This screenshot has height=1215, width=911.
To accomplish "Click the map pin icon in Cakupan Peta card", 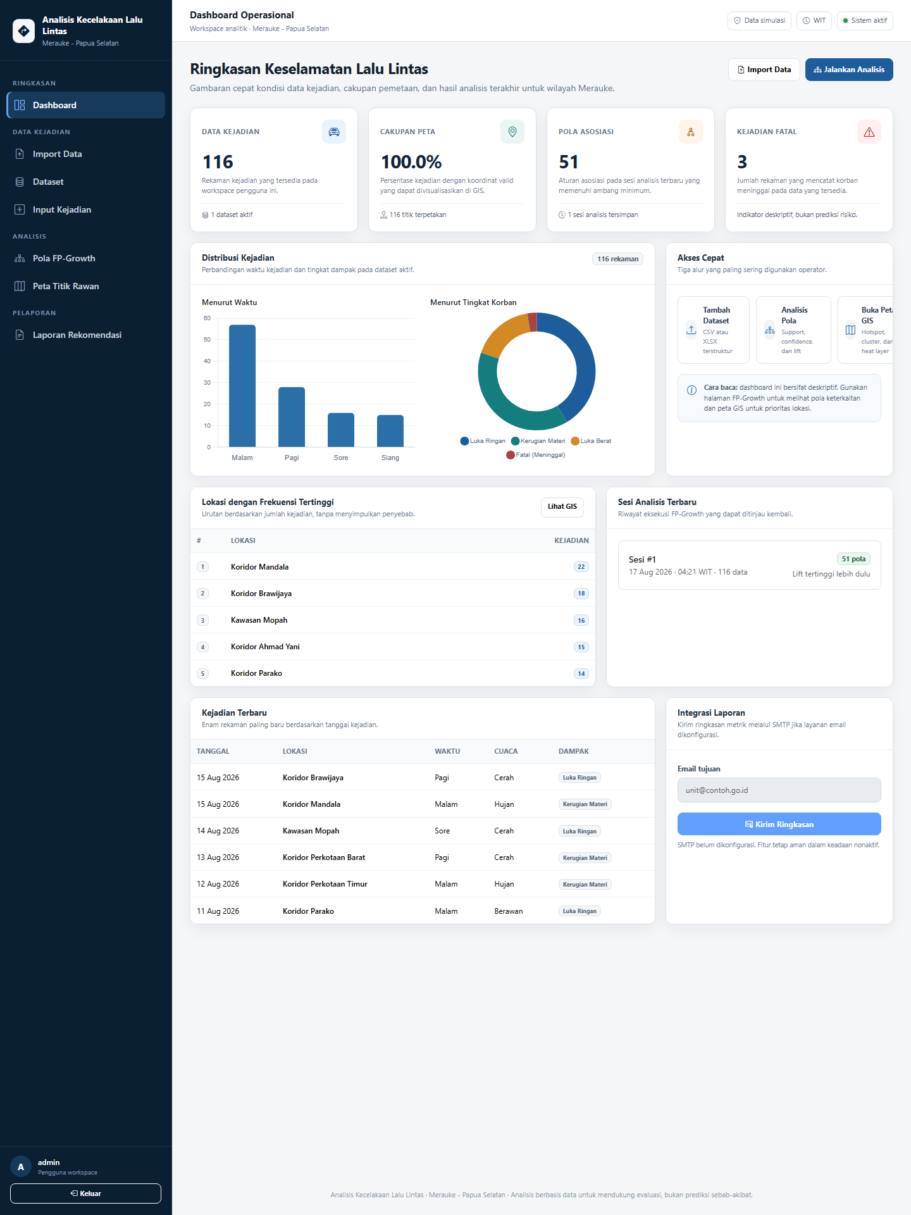I will point(512,132).
